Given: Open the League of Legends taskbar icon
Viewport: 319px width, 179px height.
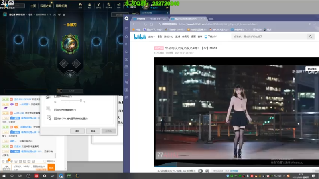Looking at the screenshot, I should click(x=77, y=176).
